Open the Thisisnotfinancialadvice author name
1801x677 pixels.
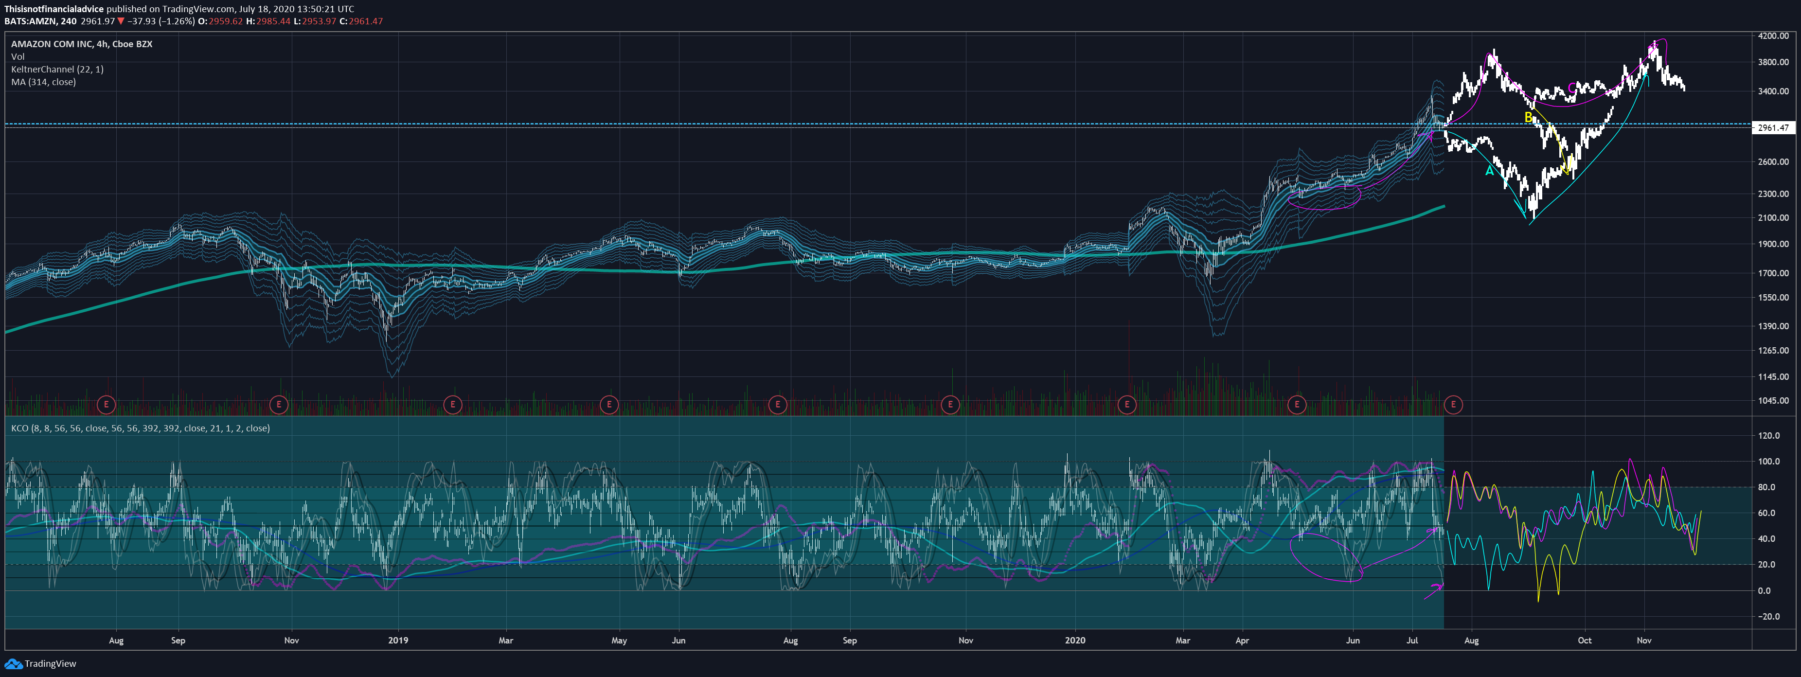coord(54,9)
